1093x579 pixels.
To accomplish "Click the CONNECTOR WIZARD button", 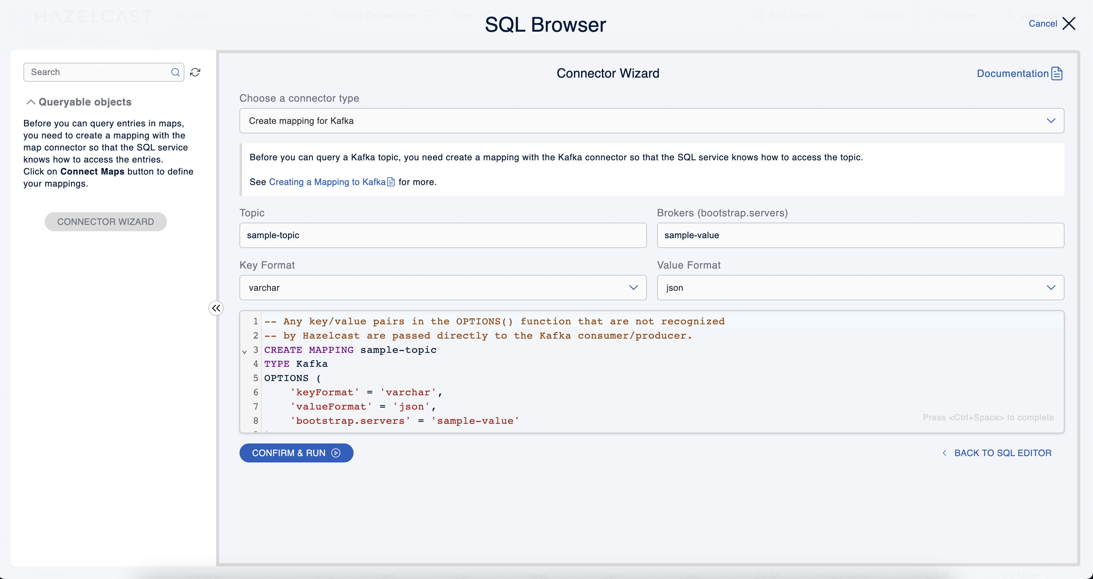I will (105, 221).
